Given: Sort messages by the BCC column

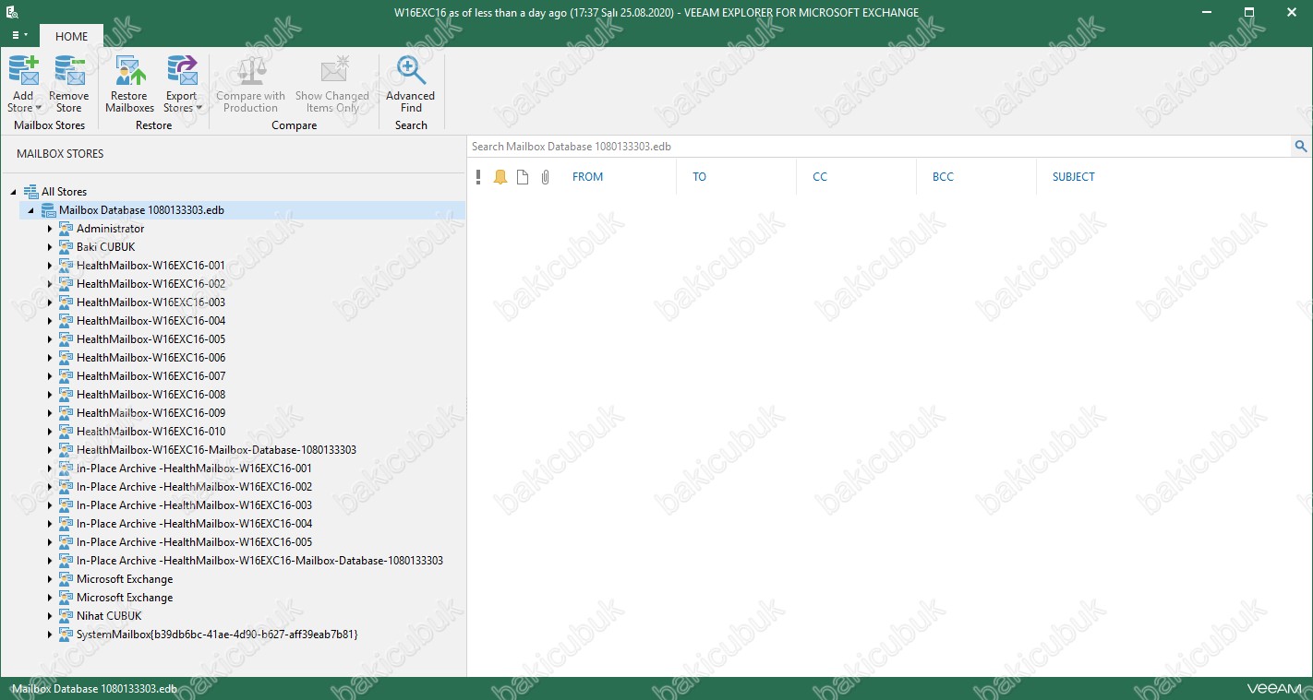Looking at the screenshot, I should (x=943, y=177).
